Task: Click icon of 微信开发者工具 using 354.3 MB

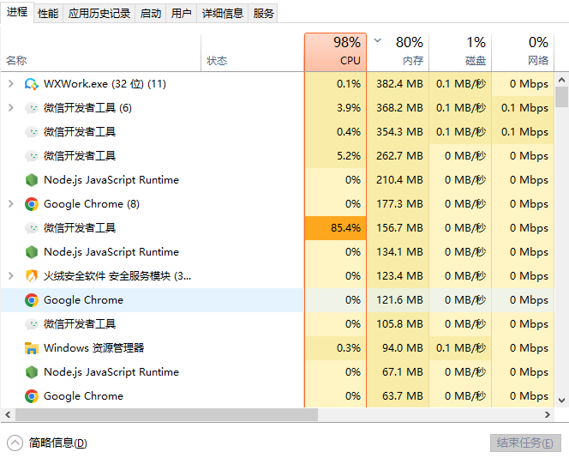Action: click(31, 132)
